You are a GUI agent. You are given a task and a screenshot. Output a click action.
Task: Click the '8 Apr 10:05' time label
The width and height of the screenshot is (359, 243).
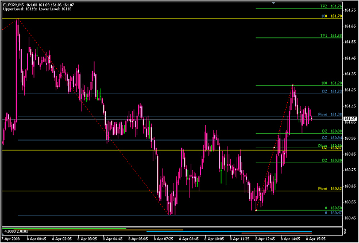(x=214, y=239)
